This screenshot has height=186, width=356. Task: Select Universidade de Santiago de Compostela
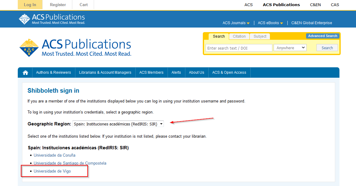pos(70,163)
